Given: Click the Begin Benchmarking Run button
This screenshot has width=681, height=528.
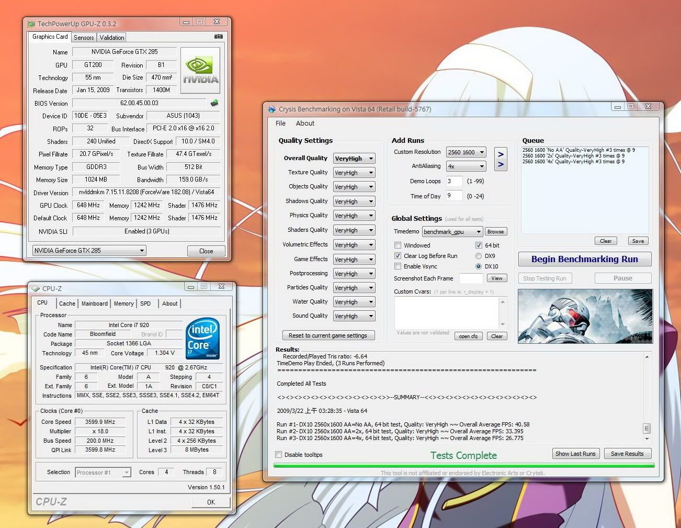Looking at the screenshot, I should (585, 259).
